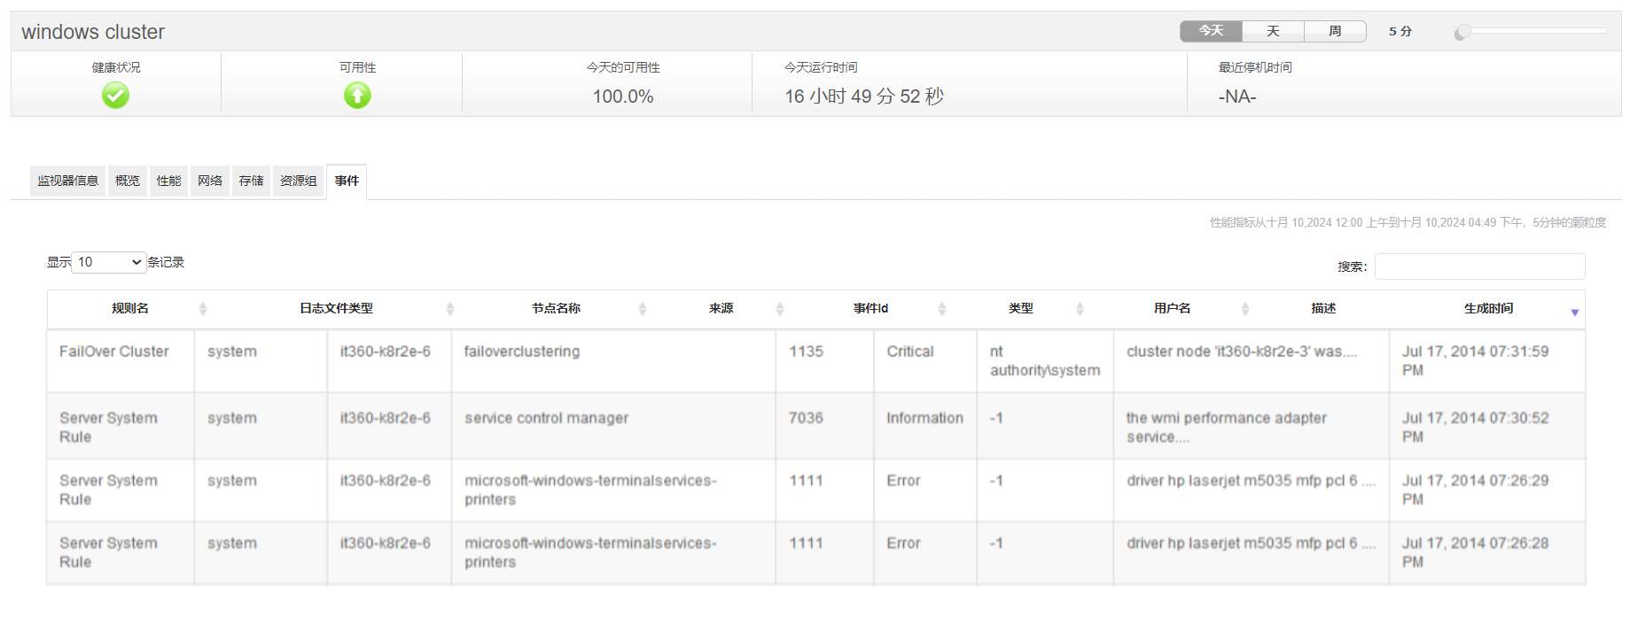Click the granularity slider handle

pyautogui.click(x=1462, y=32)
